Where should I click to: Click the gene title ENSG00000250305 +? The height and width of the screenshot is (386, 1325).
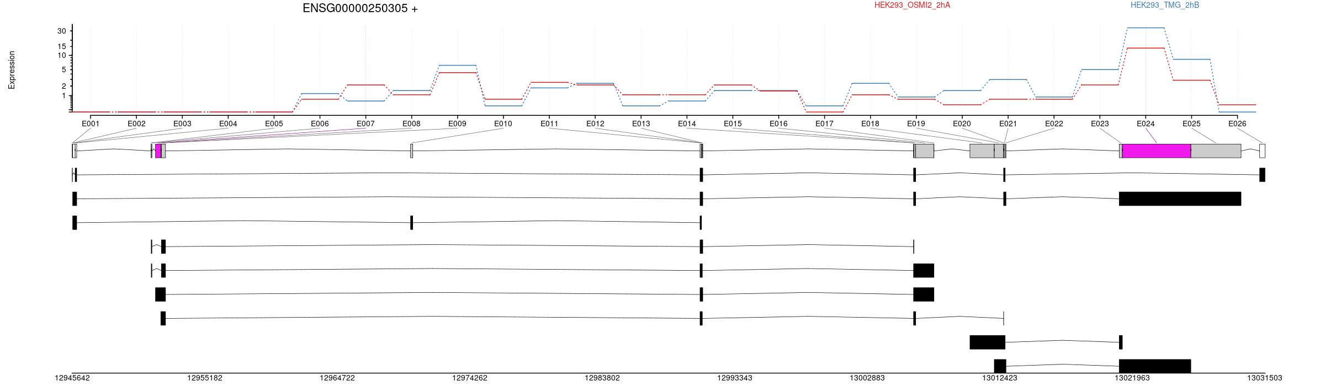tap(360, 8)
